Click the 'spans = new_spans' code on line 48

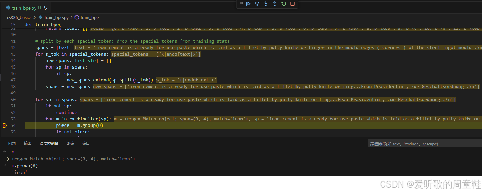[x=68, y=87]
